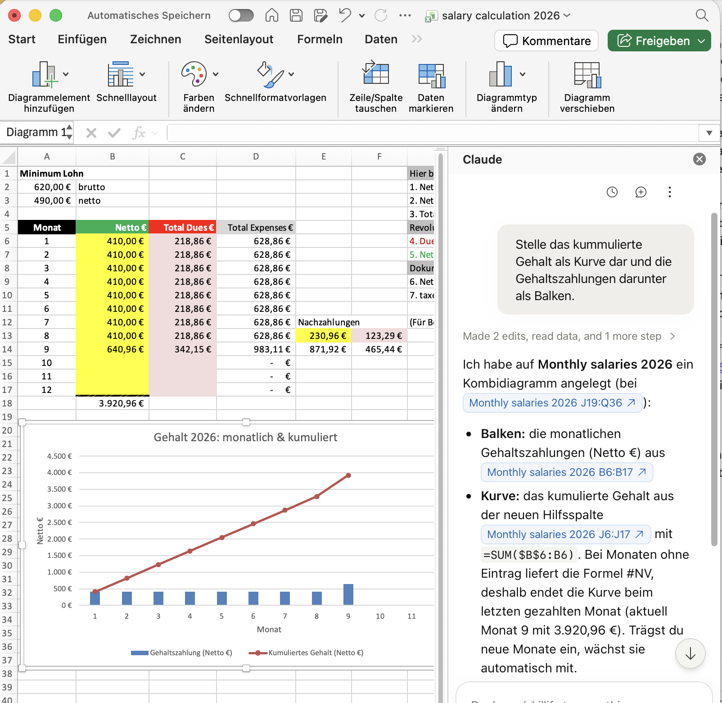The height and width of the screenshot is (703, 722).
Task: Expand the Schnelllayout dropdown arrow
Action: click(x=142, y=74)
